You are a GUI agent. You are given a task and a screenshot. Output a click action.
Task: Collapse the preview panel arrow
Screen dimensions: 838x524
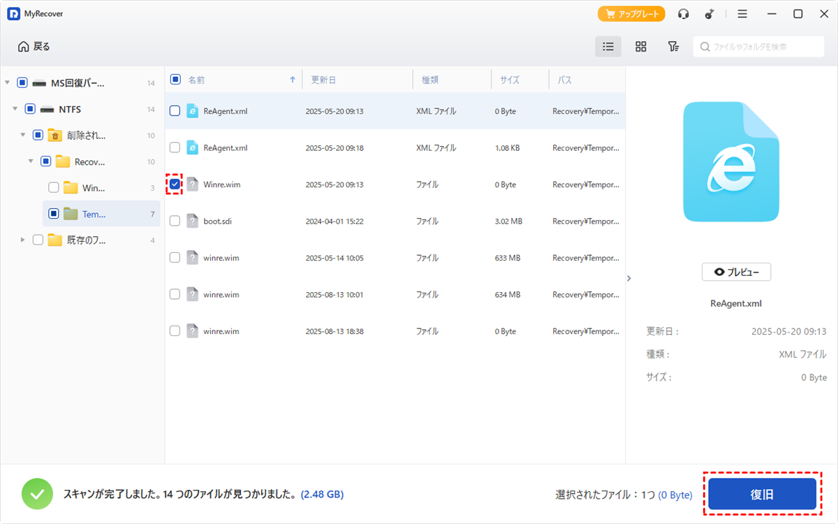(x=628, y=278)
